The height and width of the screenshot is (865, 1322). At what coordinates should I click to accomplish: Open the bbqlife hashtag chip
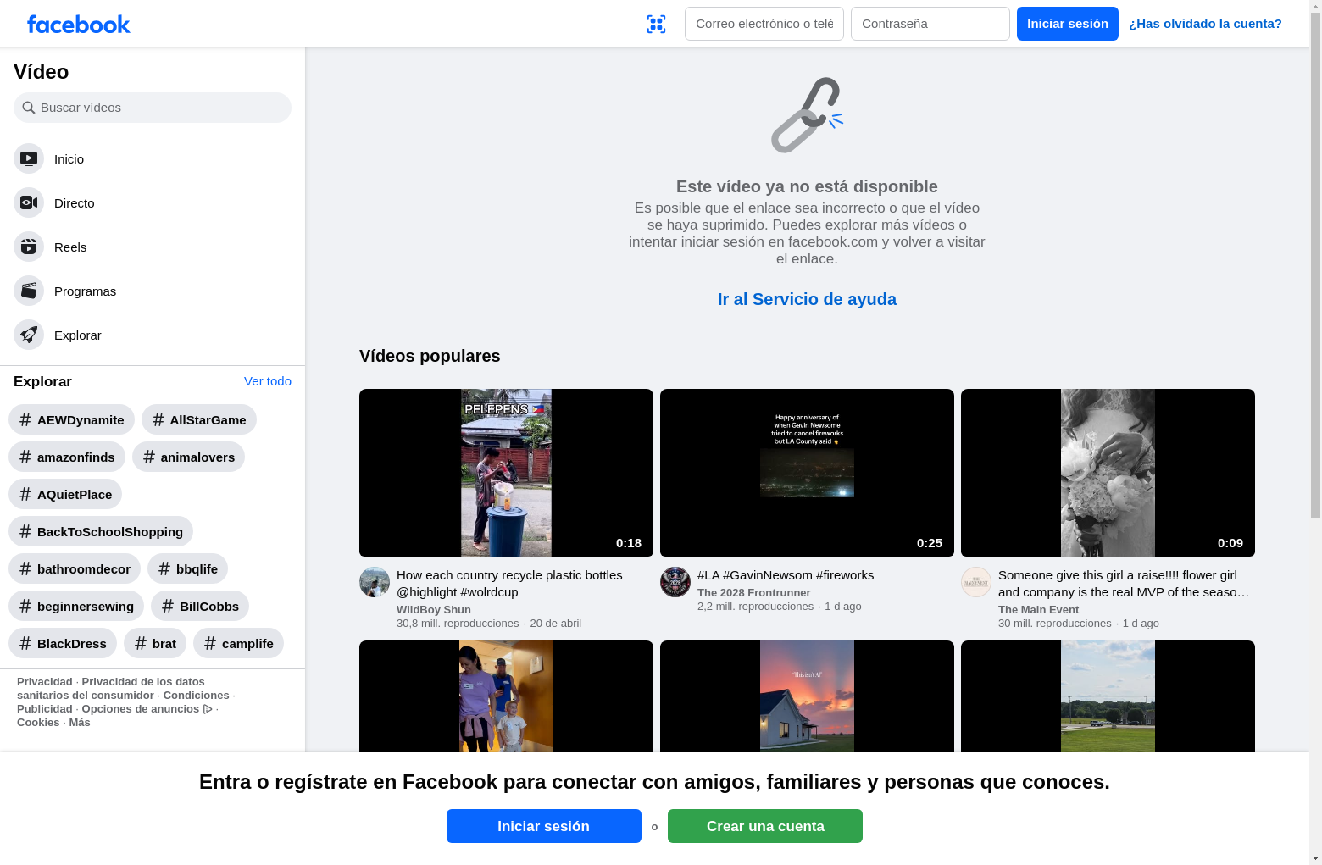pos(187,568)
